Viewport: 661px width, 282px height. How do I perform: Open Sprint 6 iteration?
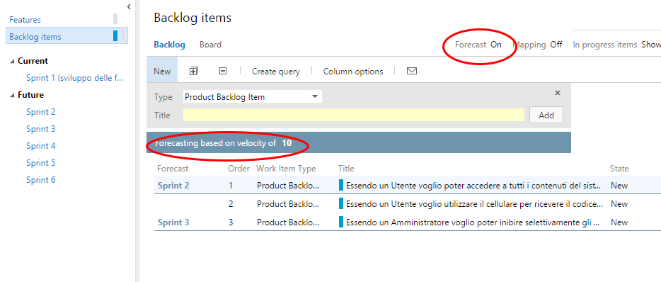pos(41,180)
